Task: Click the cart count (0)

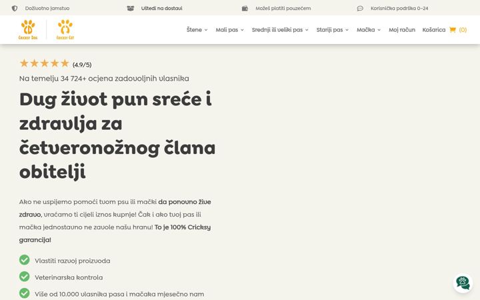Action: (463, 30)
